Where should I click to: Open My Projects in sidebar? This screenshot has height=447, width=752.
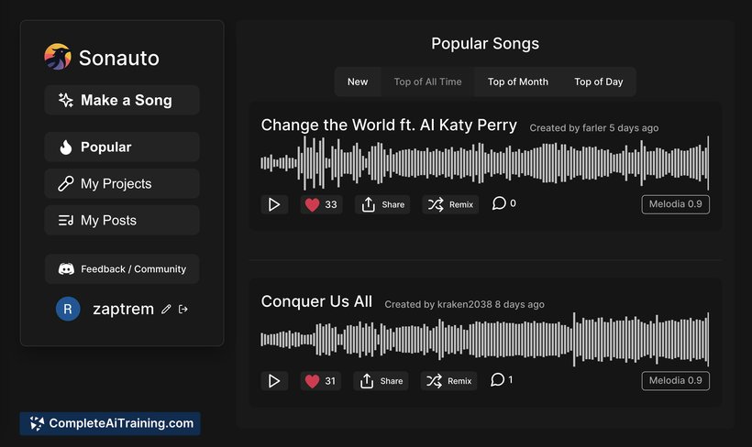[122, 183]
